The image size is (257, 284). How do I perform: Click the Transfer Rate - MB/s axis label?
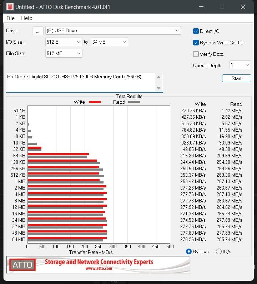pyautogui.click(x=91, y=252)
